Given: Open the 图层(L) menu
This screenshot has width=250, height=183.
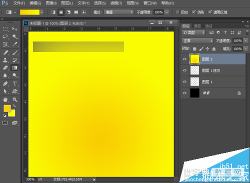Looking at the screenshot, I should (67, 3).
